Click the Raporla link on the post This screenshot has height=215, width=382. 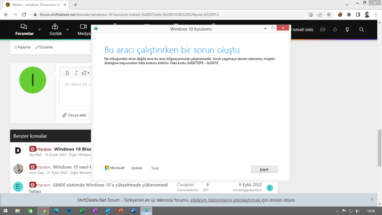[22, 47]
